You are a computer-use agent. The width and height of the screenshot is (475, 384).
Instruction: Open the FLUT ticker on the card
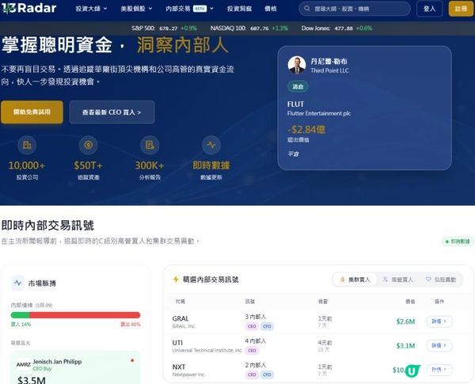coord(295,105)
